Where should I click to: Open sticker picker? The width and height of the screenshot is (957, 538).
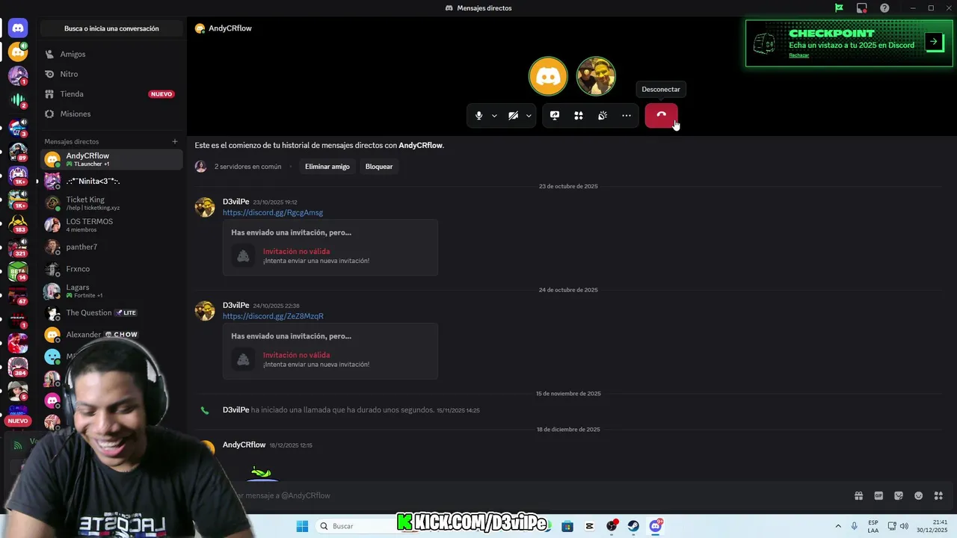pyautogui.click(x=899, y=495)
